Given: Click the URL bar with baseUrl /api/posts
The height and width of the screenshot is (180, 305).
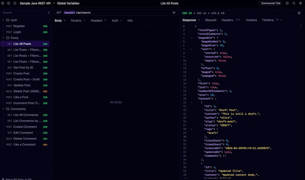Looking at the screenshot, I should [116, 13].
